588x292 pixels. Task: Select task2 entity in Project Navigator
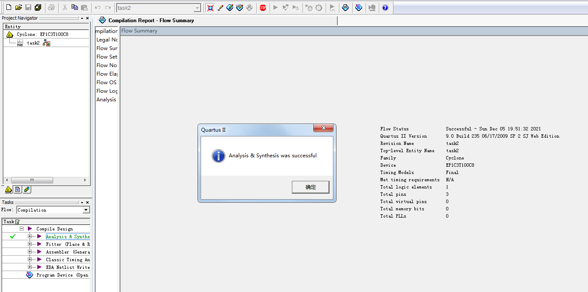(x=33, y=43)
